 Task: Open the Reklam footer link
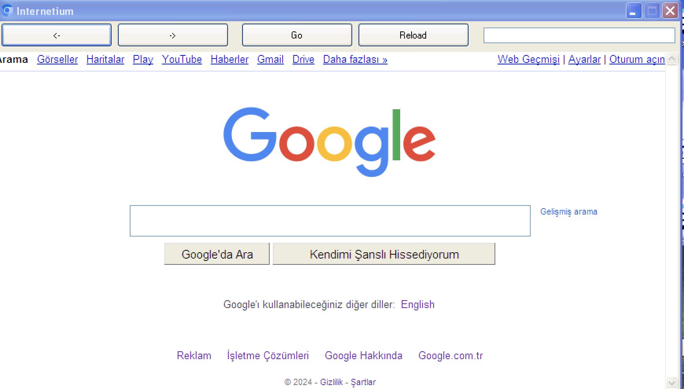[x=194, y=356]
